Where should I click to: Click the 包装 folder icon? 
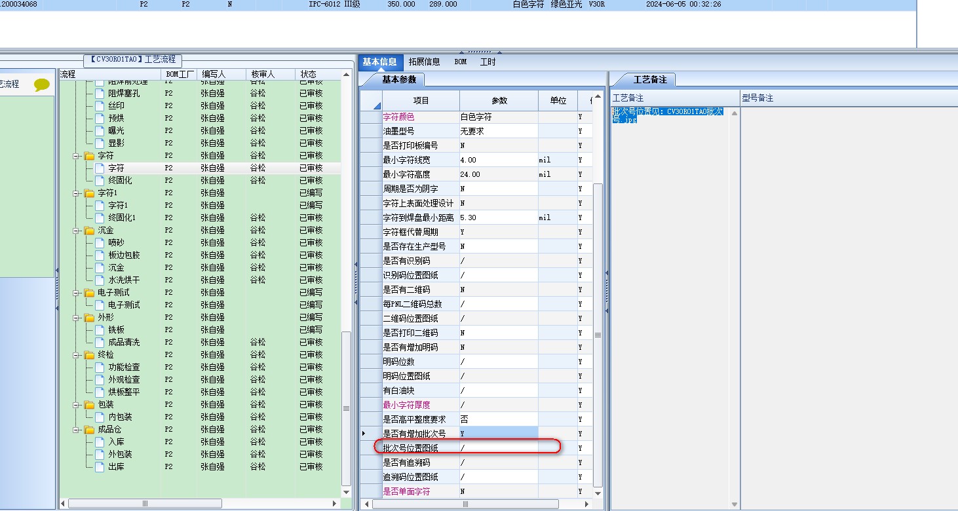click(89, 405)
